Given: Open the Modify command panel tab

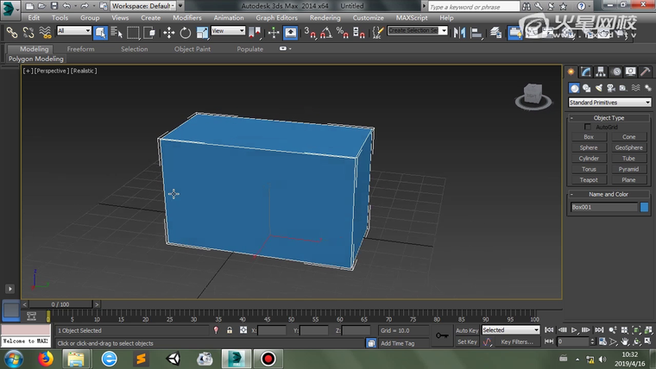Looking at the screenshot, I should tap(585, 72).
